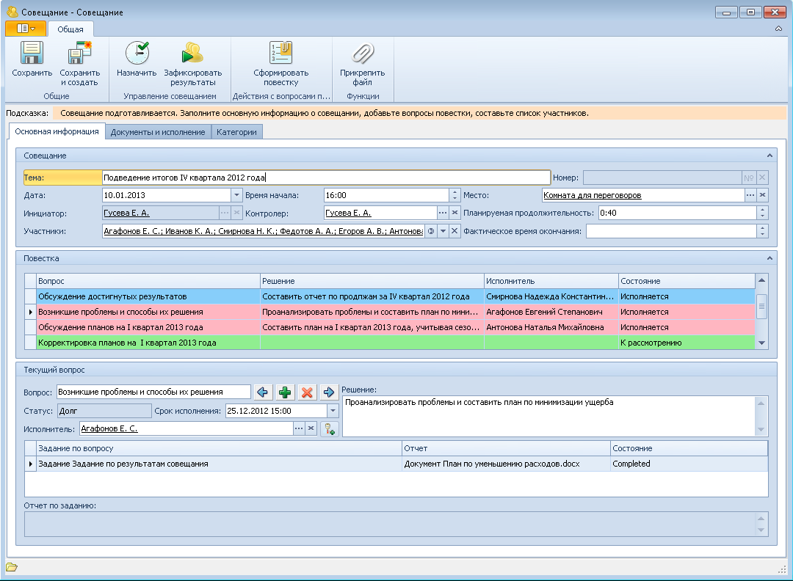The height and width of the screenshot is (581, 793).
Task: Click the Участники participants list field
Action: [263, 231]
